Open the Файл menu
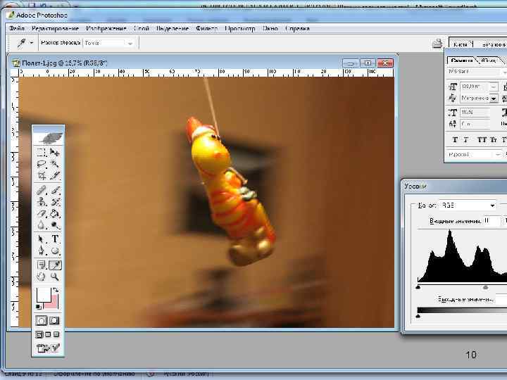The width and height of the screenshot is (507, 380). (x=17, y=28)
